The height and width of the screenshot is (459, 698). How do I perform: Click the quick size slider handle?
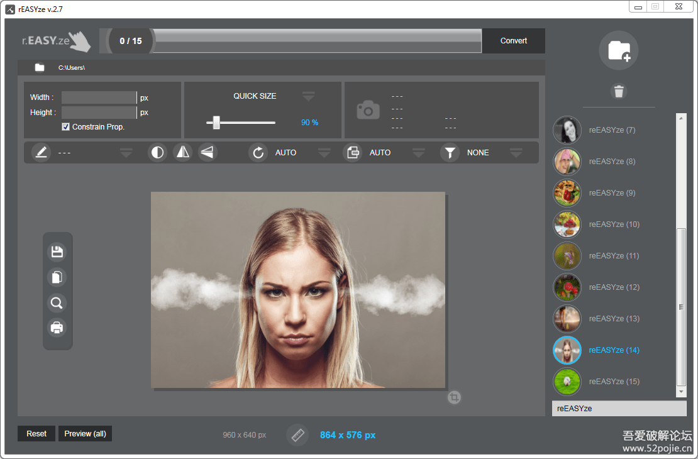(216, 123)
